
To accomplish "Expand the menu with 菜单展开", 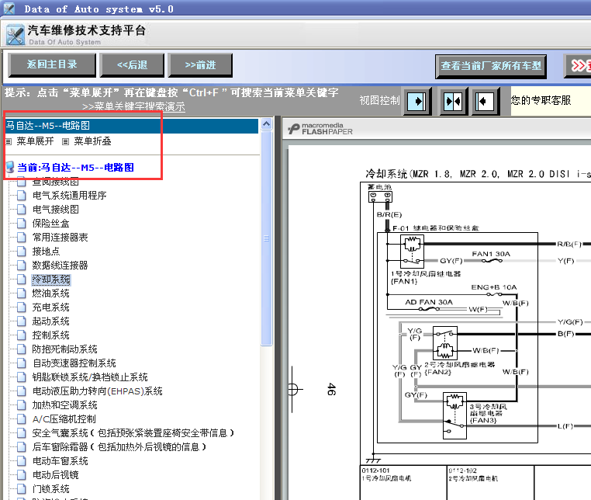I will 35,141.
